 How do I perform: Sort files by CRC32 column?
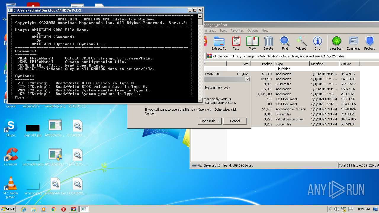[349, 64]
